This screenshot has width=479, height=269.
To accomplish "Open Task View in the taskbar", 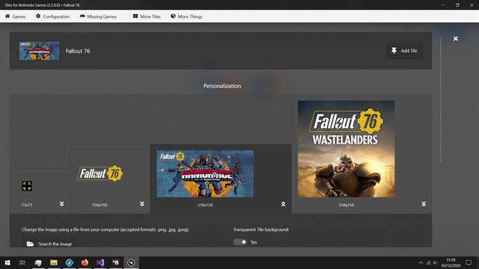I will (x=22, y=263).
